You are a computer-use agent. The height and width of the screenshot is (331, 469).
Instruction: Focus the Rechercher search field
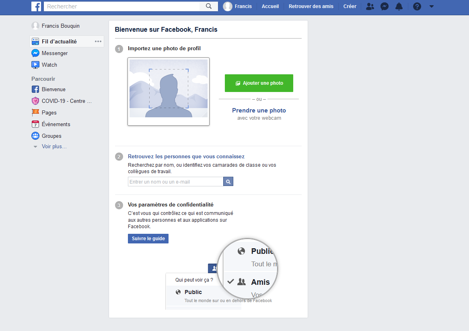point(122,6)
